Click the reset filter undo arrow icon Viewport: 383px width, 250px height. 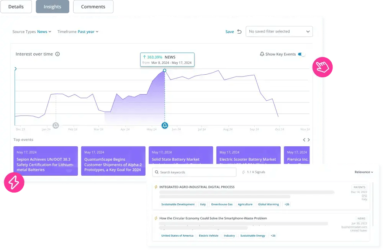click(x=239, y=32)
